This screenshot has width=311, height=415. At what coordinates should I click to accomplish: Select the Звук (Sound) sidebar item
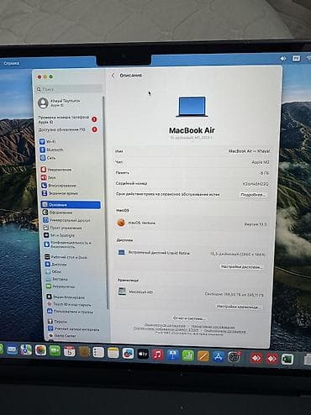click(x=48, y=177)
